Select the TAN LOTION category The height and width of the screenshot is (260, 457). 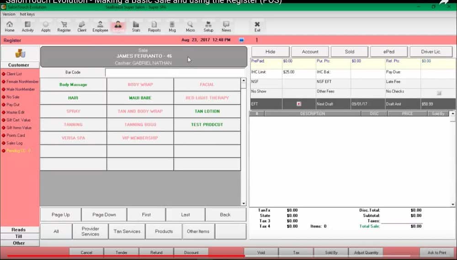[207, 111]
